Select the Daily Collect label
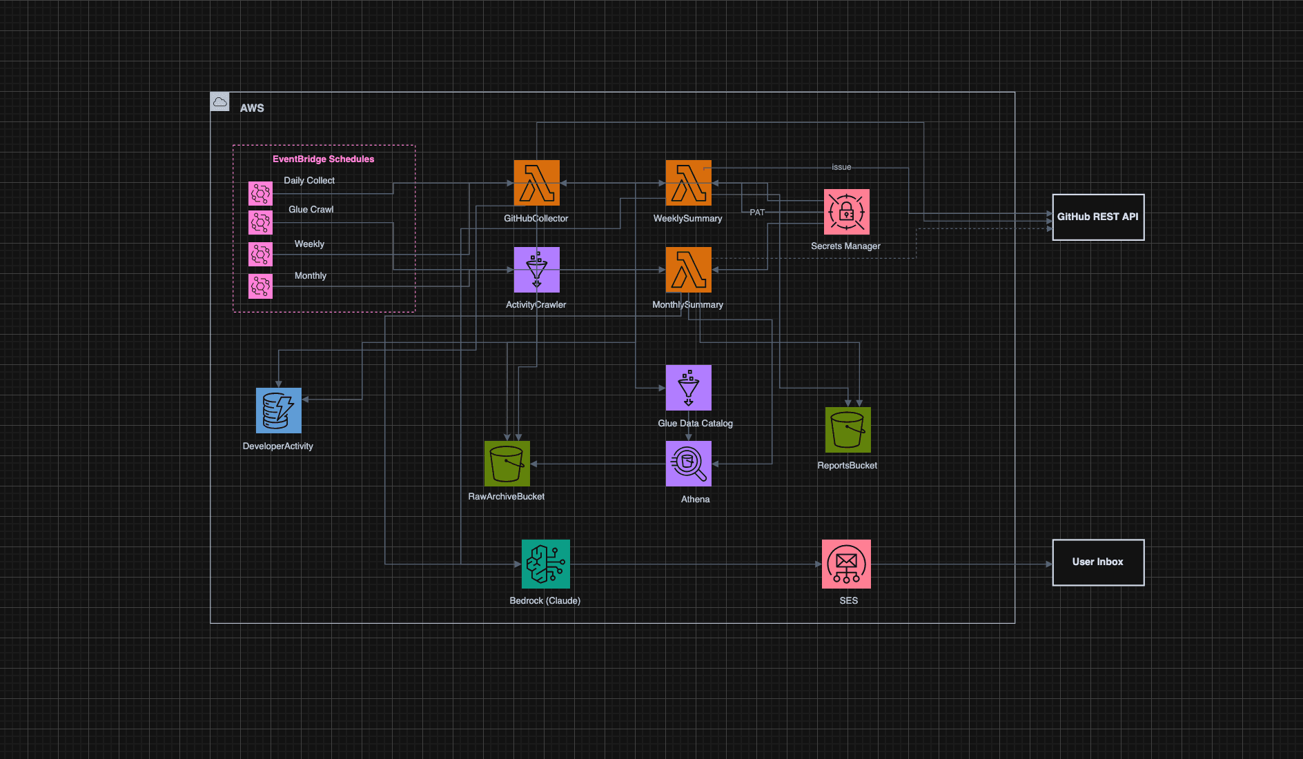The width and height of the screenshot is (1303, 759). coord(309,181)
